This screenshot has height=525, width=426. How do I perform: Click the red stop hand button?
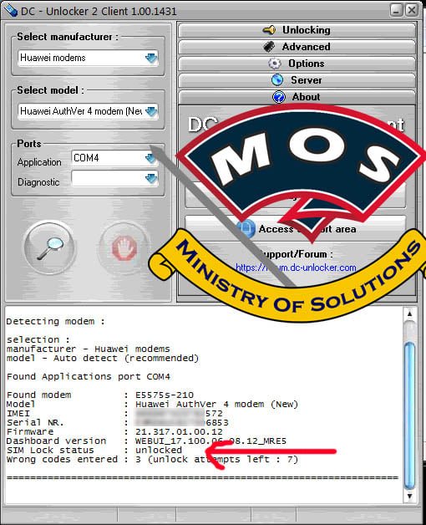click(x=124, y=248)
